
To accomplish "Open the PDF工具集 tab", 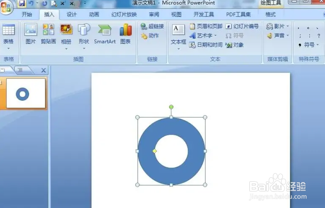I will click(x=238, y=15).
